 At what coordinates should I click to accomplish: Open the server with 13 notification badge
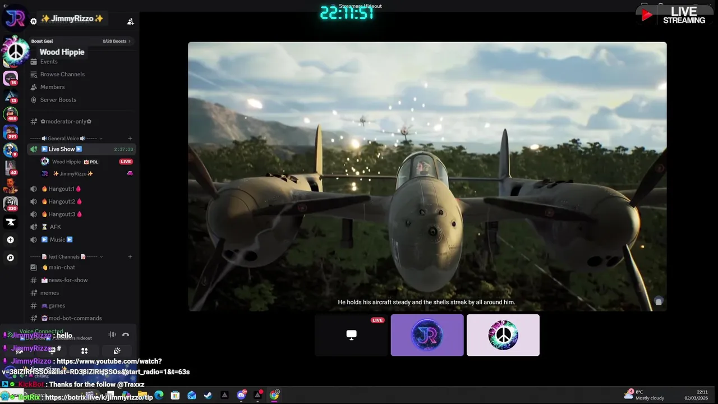pyautogui.click(x=11, y=96)
